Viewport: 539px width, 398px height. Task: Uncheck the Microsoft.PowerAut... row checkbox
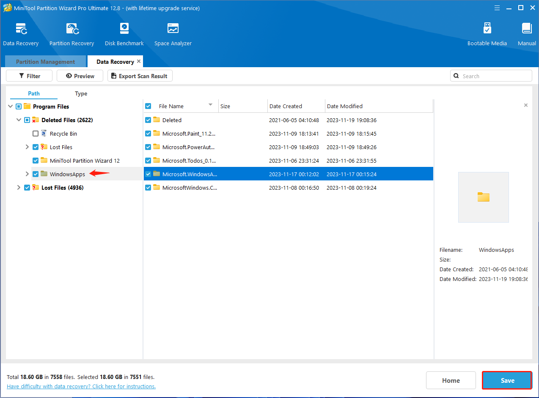(148, 147)
